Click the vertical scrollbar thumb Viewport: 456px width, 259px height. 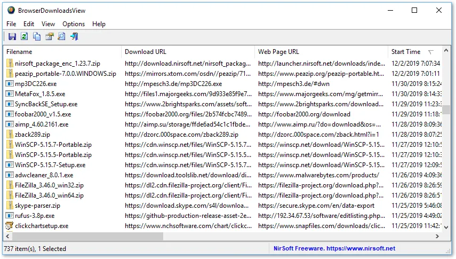coord(446,109)
